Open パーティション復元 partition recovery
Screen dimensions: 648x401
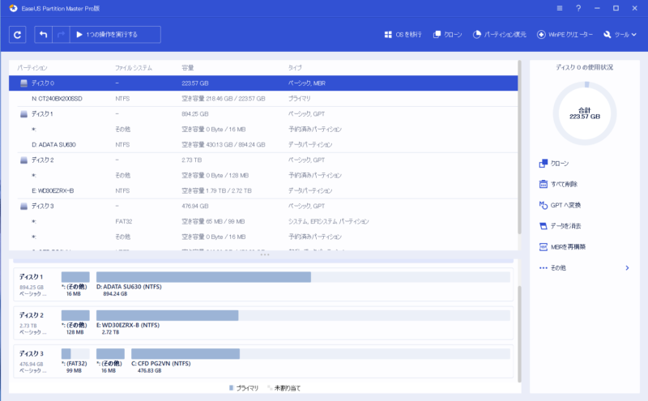499,35
